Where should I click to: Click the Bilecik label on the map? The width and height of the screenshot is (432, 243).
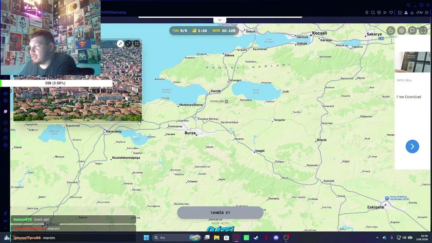tap(322, 140)
